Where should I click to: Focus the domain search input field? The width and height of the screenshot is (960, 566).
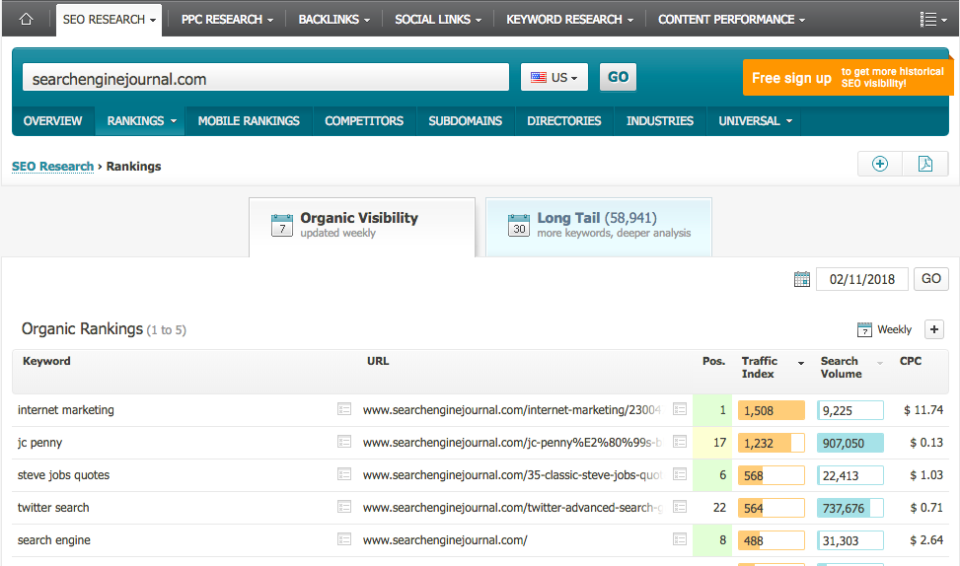pos(265,77)
